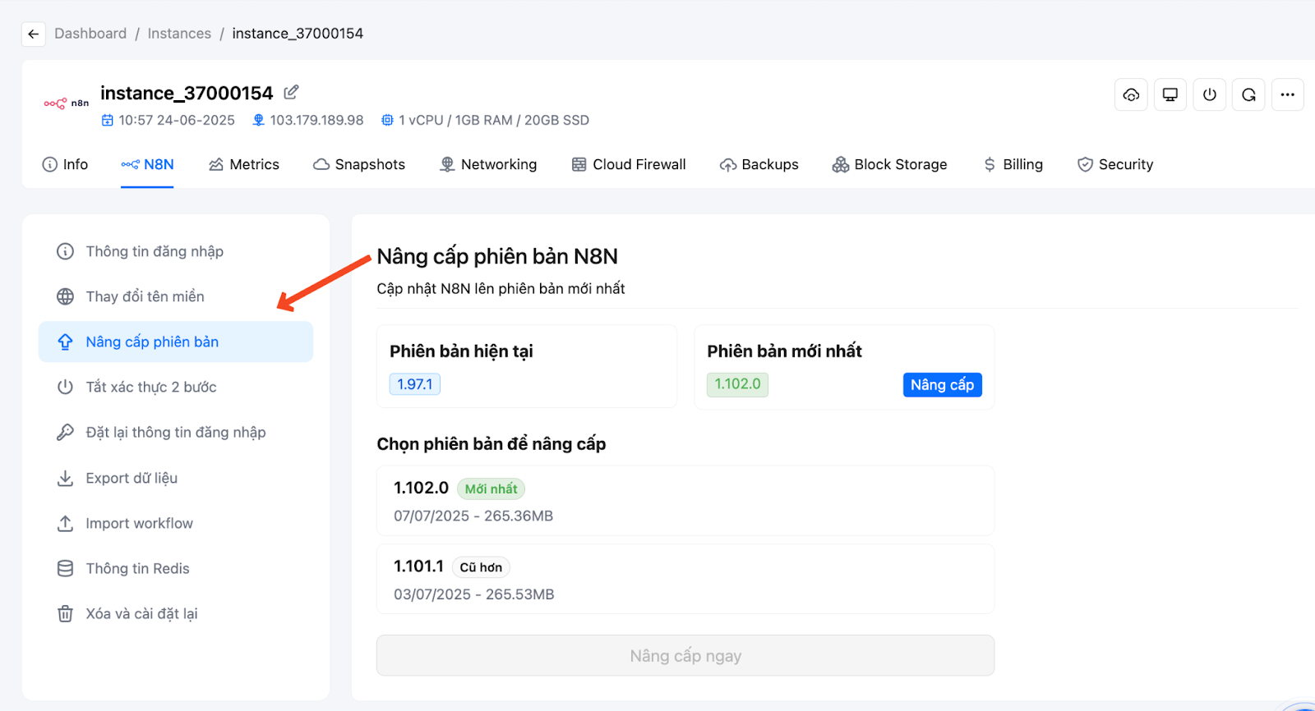This screenshot has width=1315, height=711.
Task: Click the calendar icon beside creation date
Action: click(x=107, y=120)
